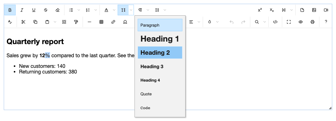Copy the selection

(x=35, y=22)
